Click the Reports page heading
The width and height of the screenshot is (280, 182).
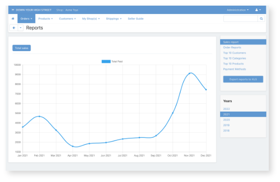pyautogui.click(x=35, y=28)
